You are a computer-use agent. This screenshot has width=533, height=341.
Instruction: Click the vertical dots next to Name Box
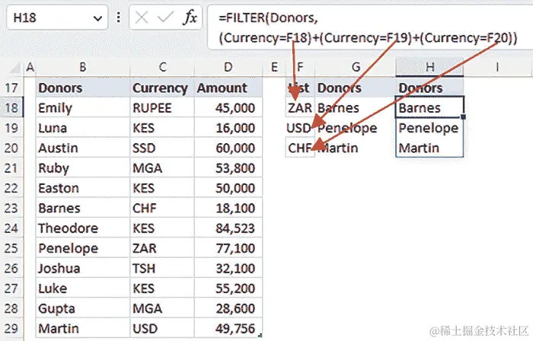click(x=118, y=18)
